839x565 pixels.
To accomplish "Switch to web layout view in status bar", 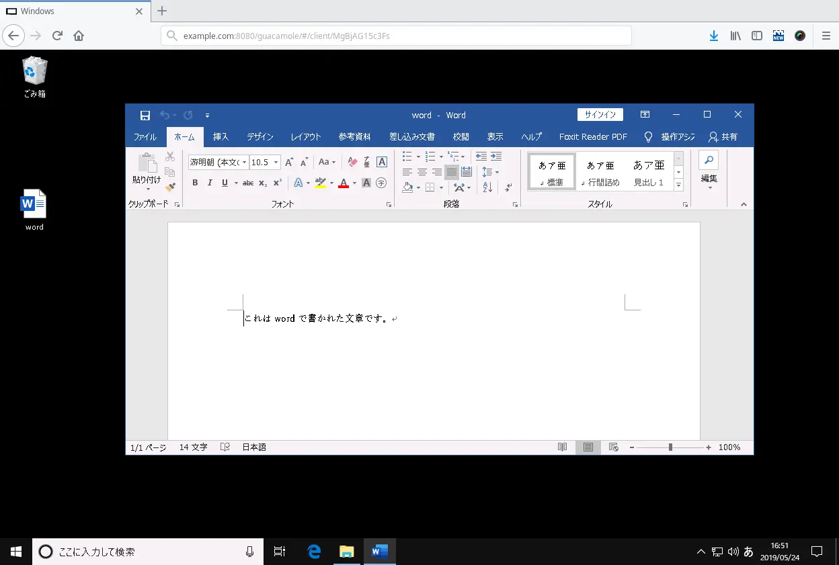I will tap(613, 447).
